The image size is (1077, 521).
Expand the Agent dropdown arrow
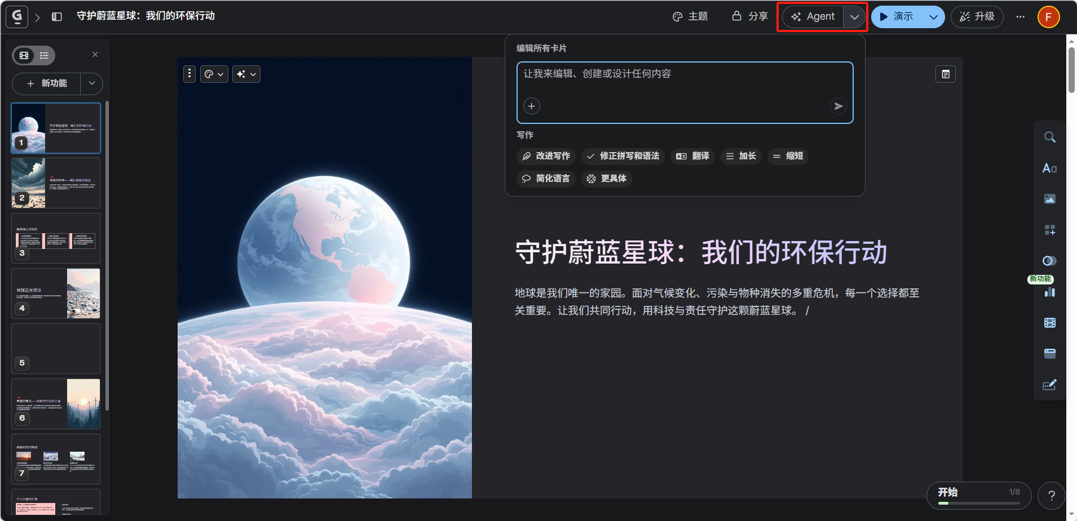pos(855,17)
